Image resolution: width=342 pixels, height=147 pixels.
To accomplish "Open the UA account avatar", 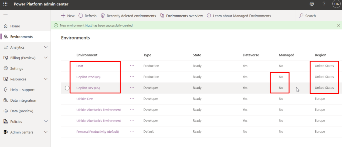I will pyautogui.click(x=336, y=4).
